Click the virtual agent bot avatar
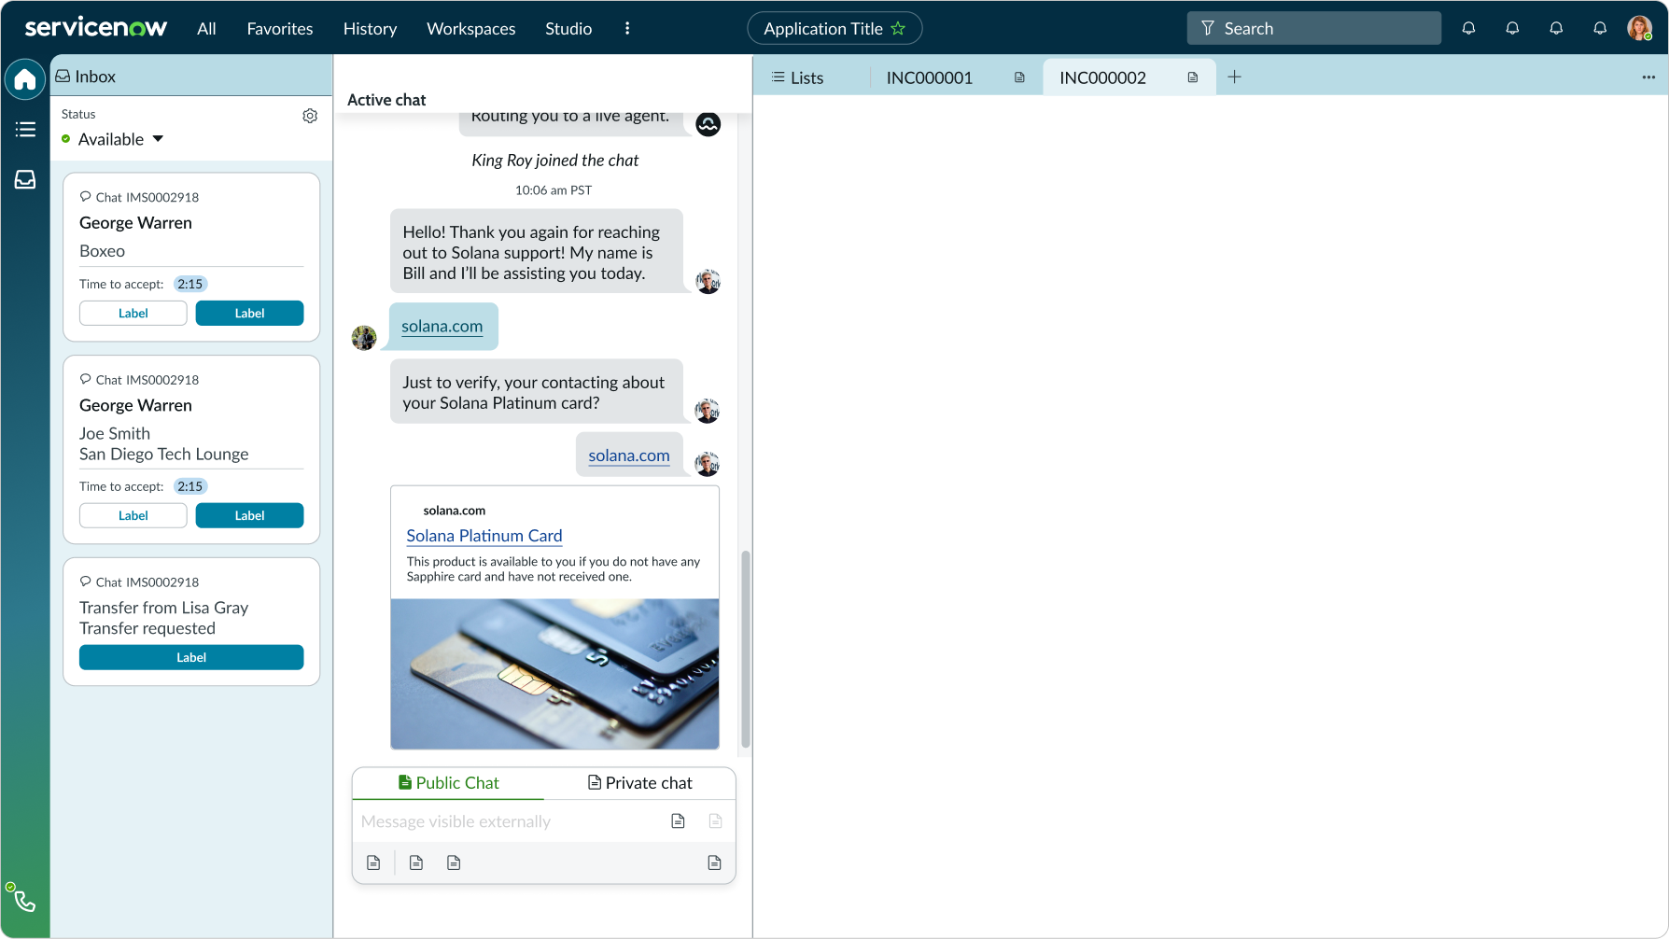 point(708,124)
